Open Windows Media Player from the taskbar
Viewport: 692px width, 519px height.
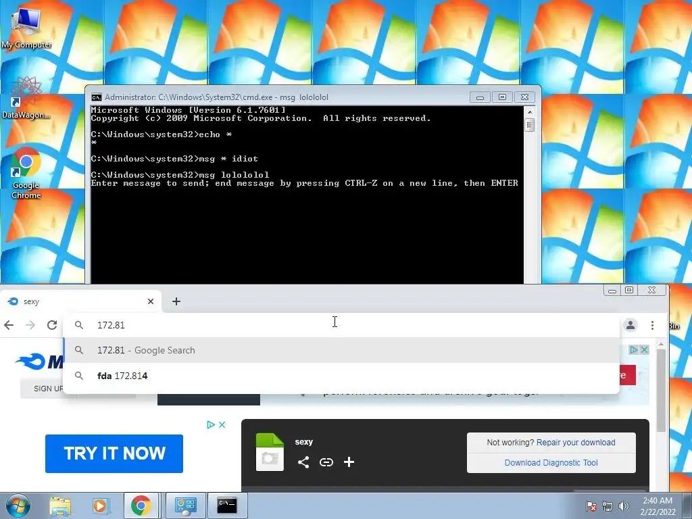(100, 505)
